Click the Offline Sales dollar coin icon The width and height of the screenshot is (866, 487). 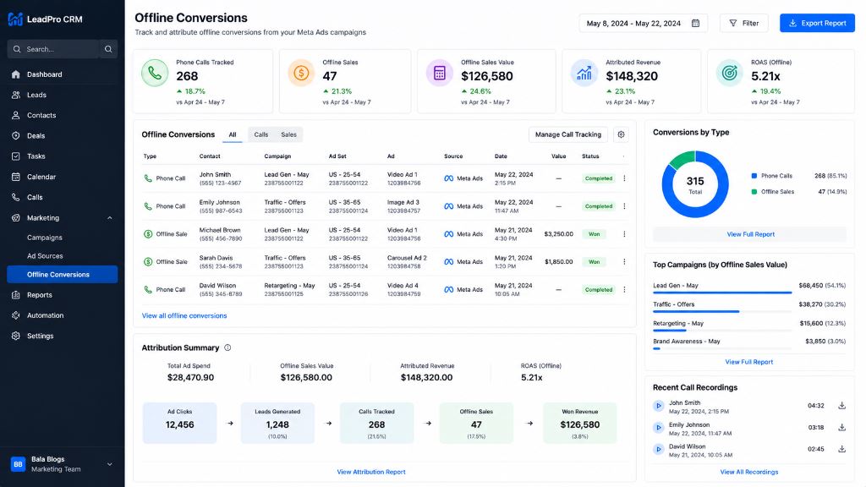point(301,73)
